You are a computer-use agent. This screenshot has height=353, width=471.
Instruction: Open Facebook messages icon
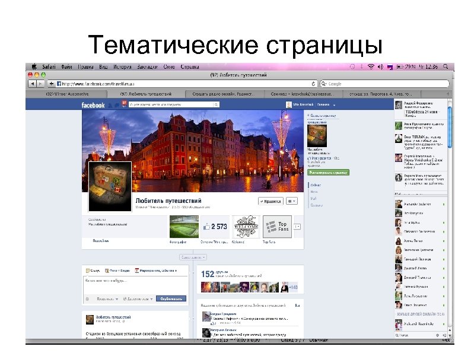[x=116, y=105]
